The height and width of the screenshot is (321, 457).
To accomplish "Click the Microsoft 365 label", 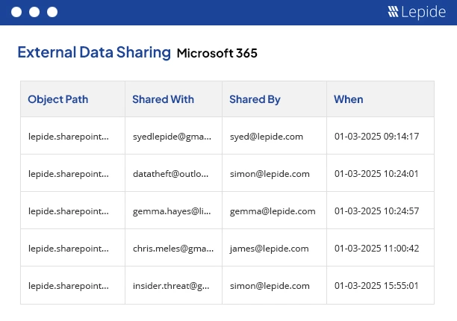I will [x=217, y=54].
